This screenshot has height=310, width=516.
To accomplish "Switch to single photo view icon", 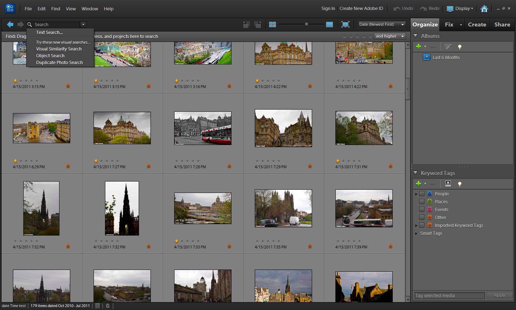I will 329,24.
